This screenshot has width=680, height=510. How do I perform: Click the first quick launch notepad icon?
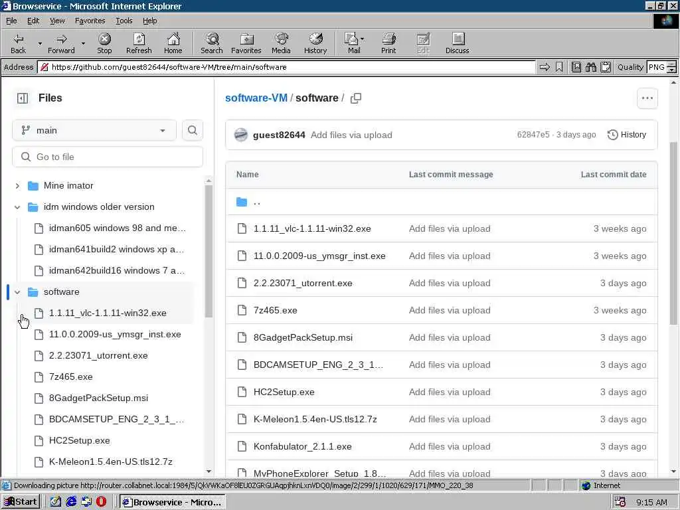[x=56, y=502]
